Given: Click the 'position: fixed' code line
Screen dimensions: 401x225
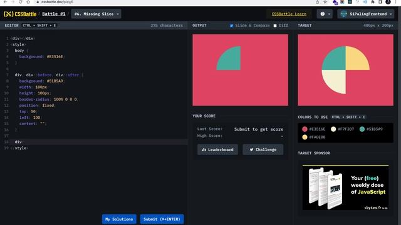Looking at the screenshot, I should click(x=37, y=106).
